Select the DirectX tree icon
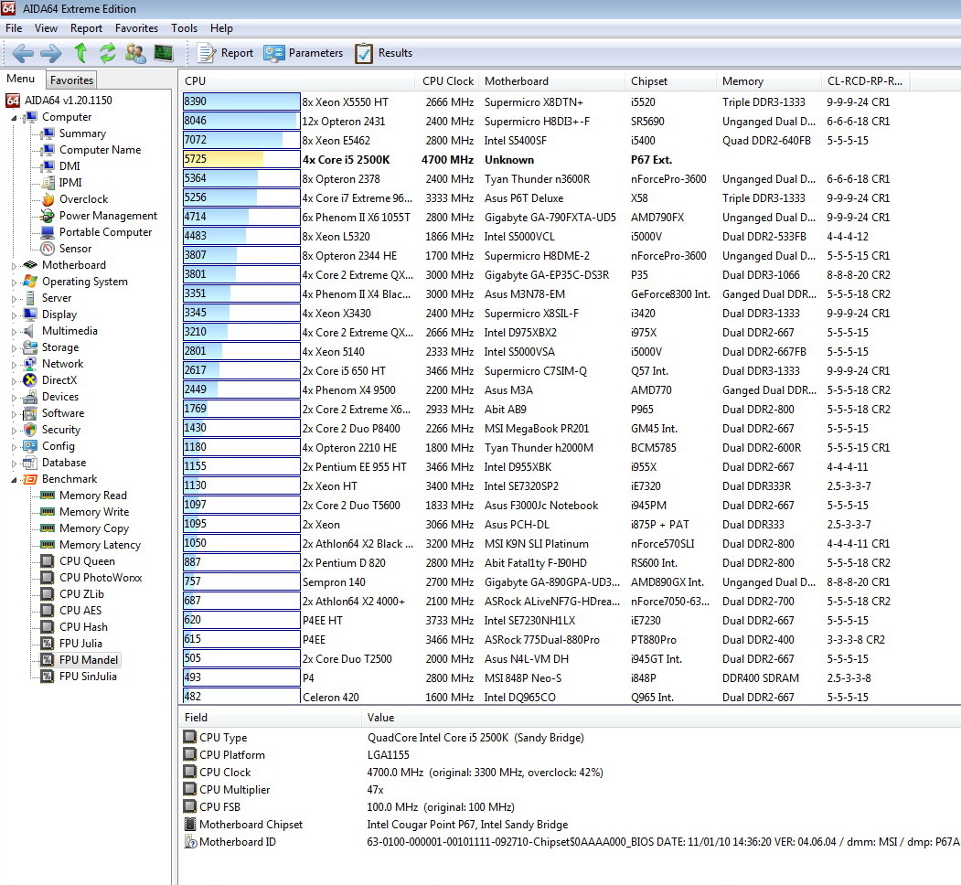Image resolution: width=961 pixels, height=885 pixels. click(30, 380)
